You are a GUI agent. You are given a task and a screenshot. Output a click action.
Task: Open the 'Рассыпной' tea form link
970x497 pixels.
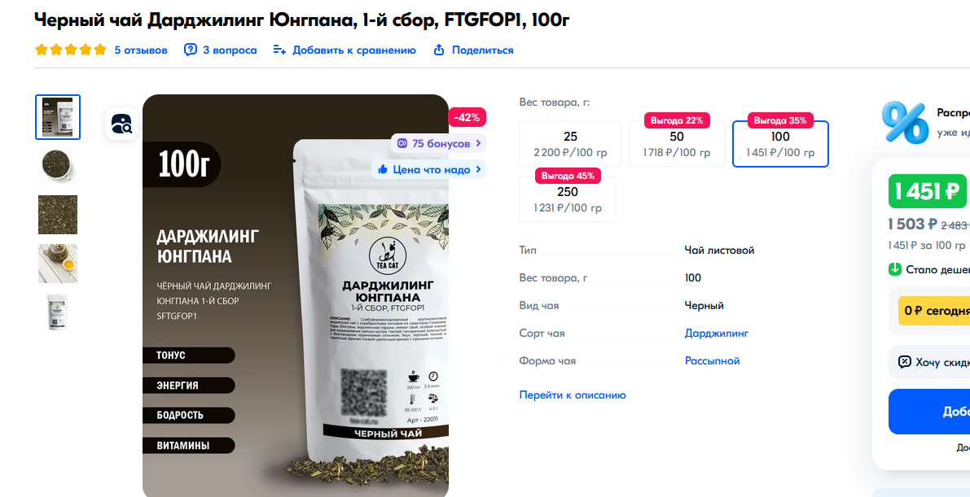[712, 361]
